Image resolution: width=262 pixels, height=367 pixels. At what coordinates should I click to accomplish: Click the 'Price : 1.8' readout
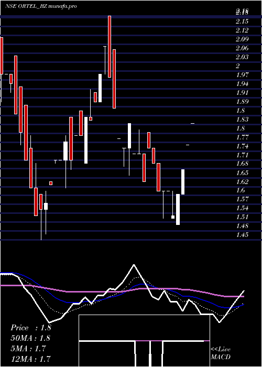[30, 328]
